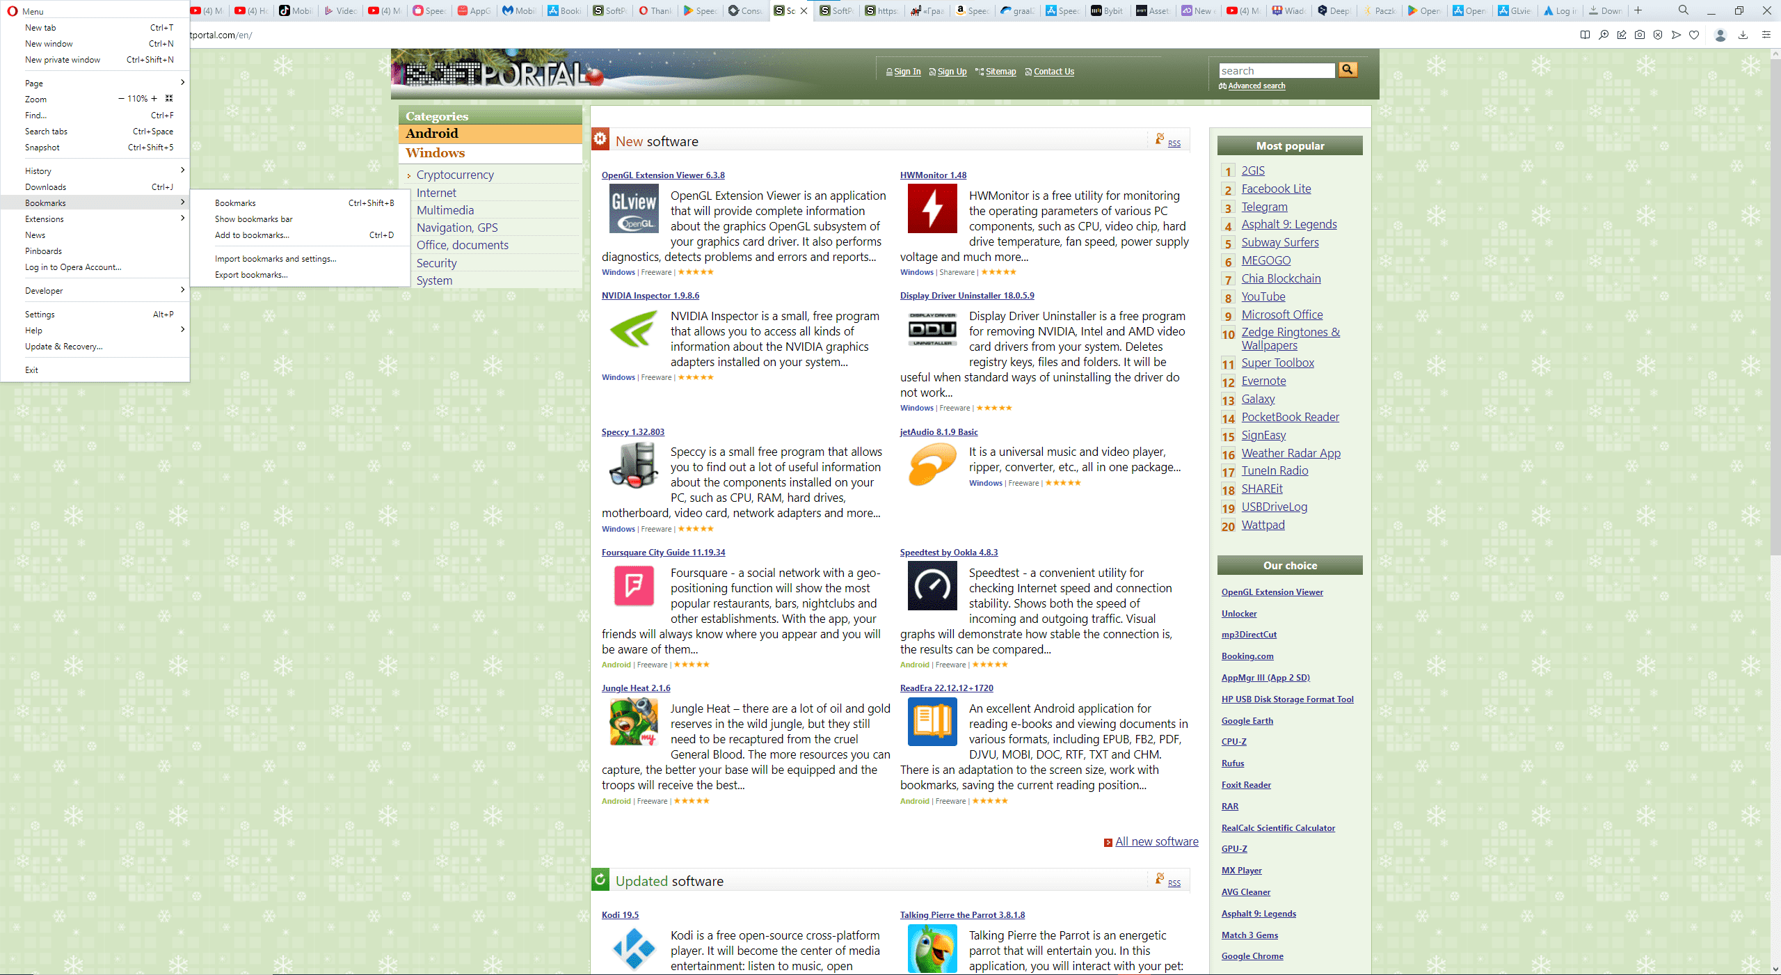The image size is (1781, 975).
Task: Choose New private window menu item
Action: (63, 60)
